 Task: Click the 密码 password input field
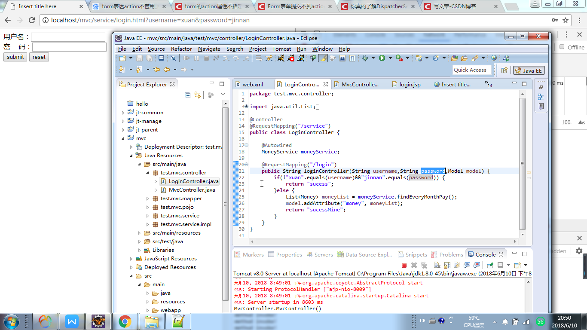(x=69, y=47)
